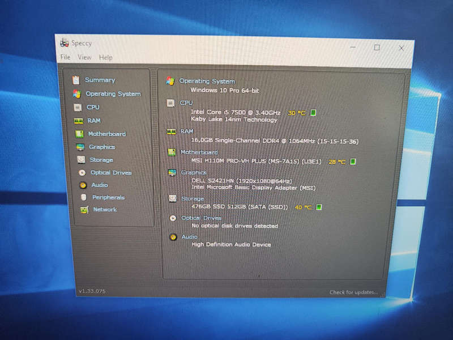Click 'High Definition Audio Device' text

tap(232, 245)
